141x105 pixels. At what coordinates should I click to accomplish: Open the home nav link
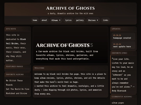coord(35,20)
